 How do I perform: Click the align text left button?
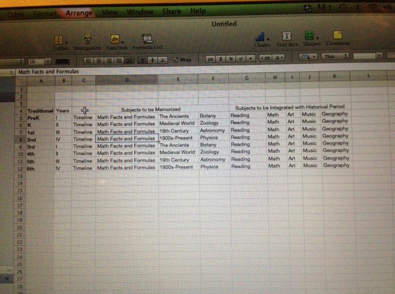pyautogui.click(x=88, y=59)
